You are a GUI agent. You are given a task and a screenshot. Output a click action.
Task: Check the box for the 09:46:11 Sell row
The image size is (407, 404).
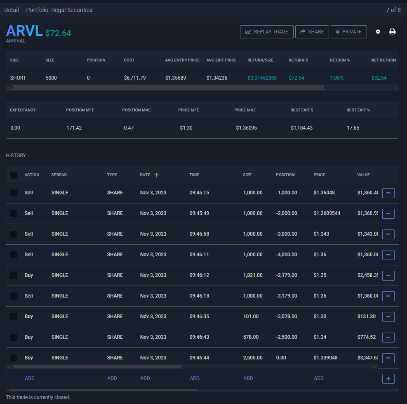click(x=14, y=255)
